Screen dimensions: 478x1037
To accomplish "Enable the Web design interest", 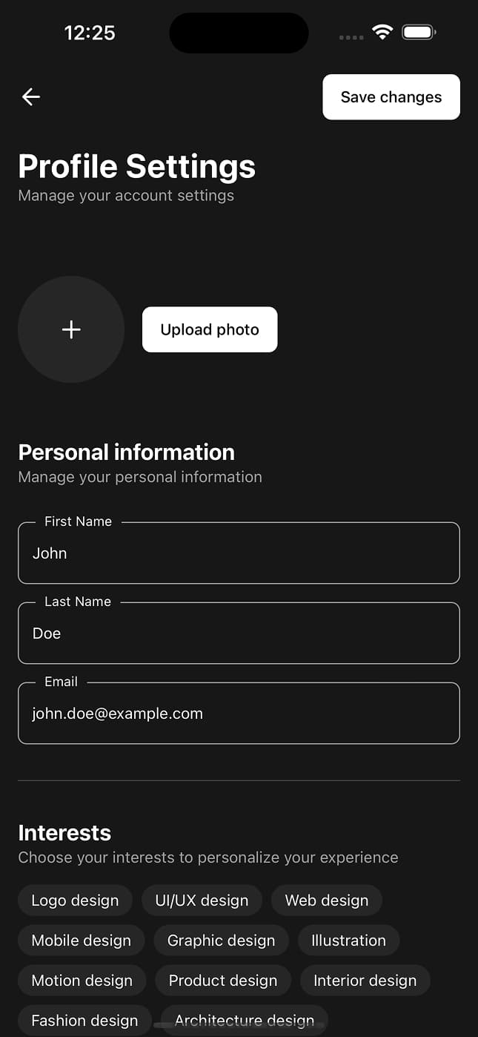I will pos(327,900).
